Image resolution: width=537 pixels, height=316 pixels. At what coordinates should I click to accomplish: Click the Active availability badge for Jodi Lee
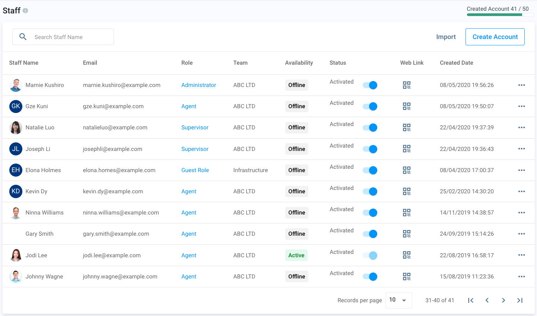tap(296, 255)
